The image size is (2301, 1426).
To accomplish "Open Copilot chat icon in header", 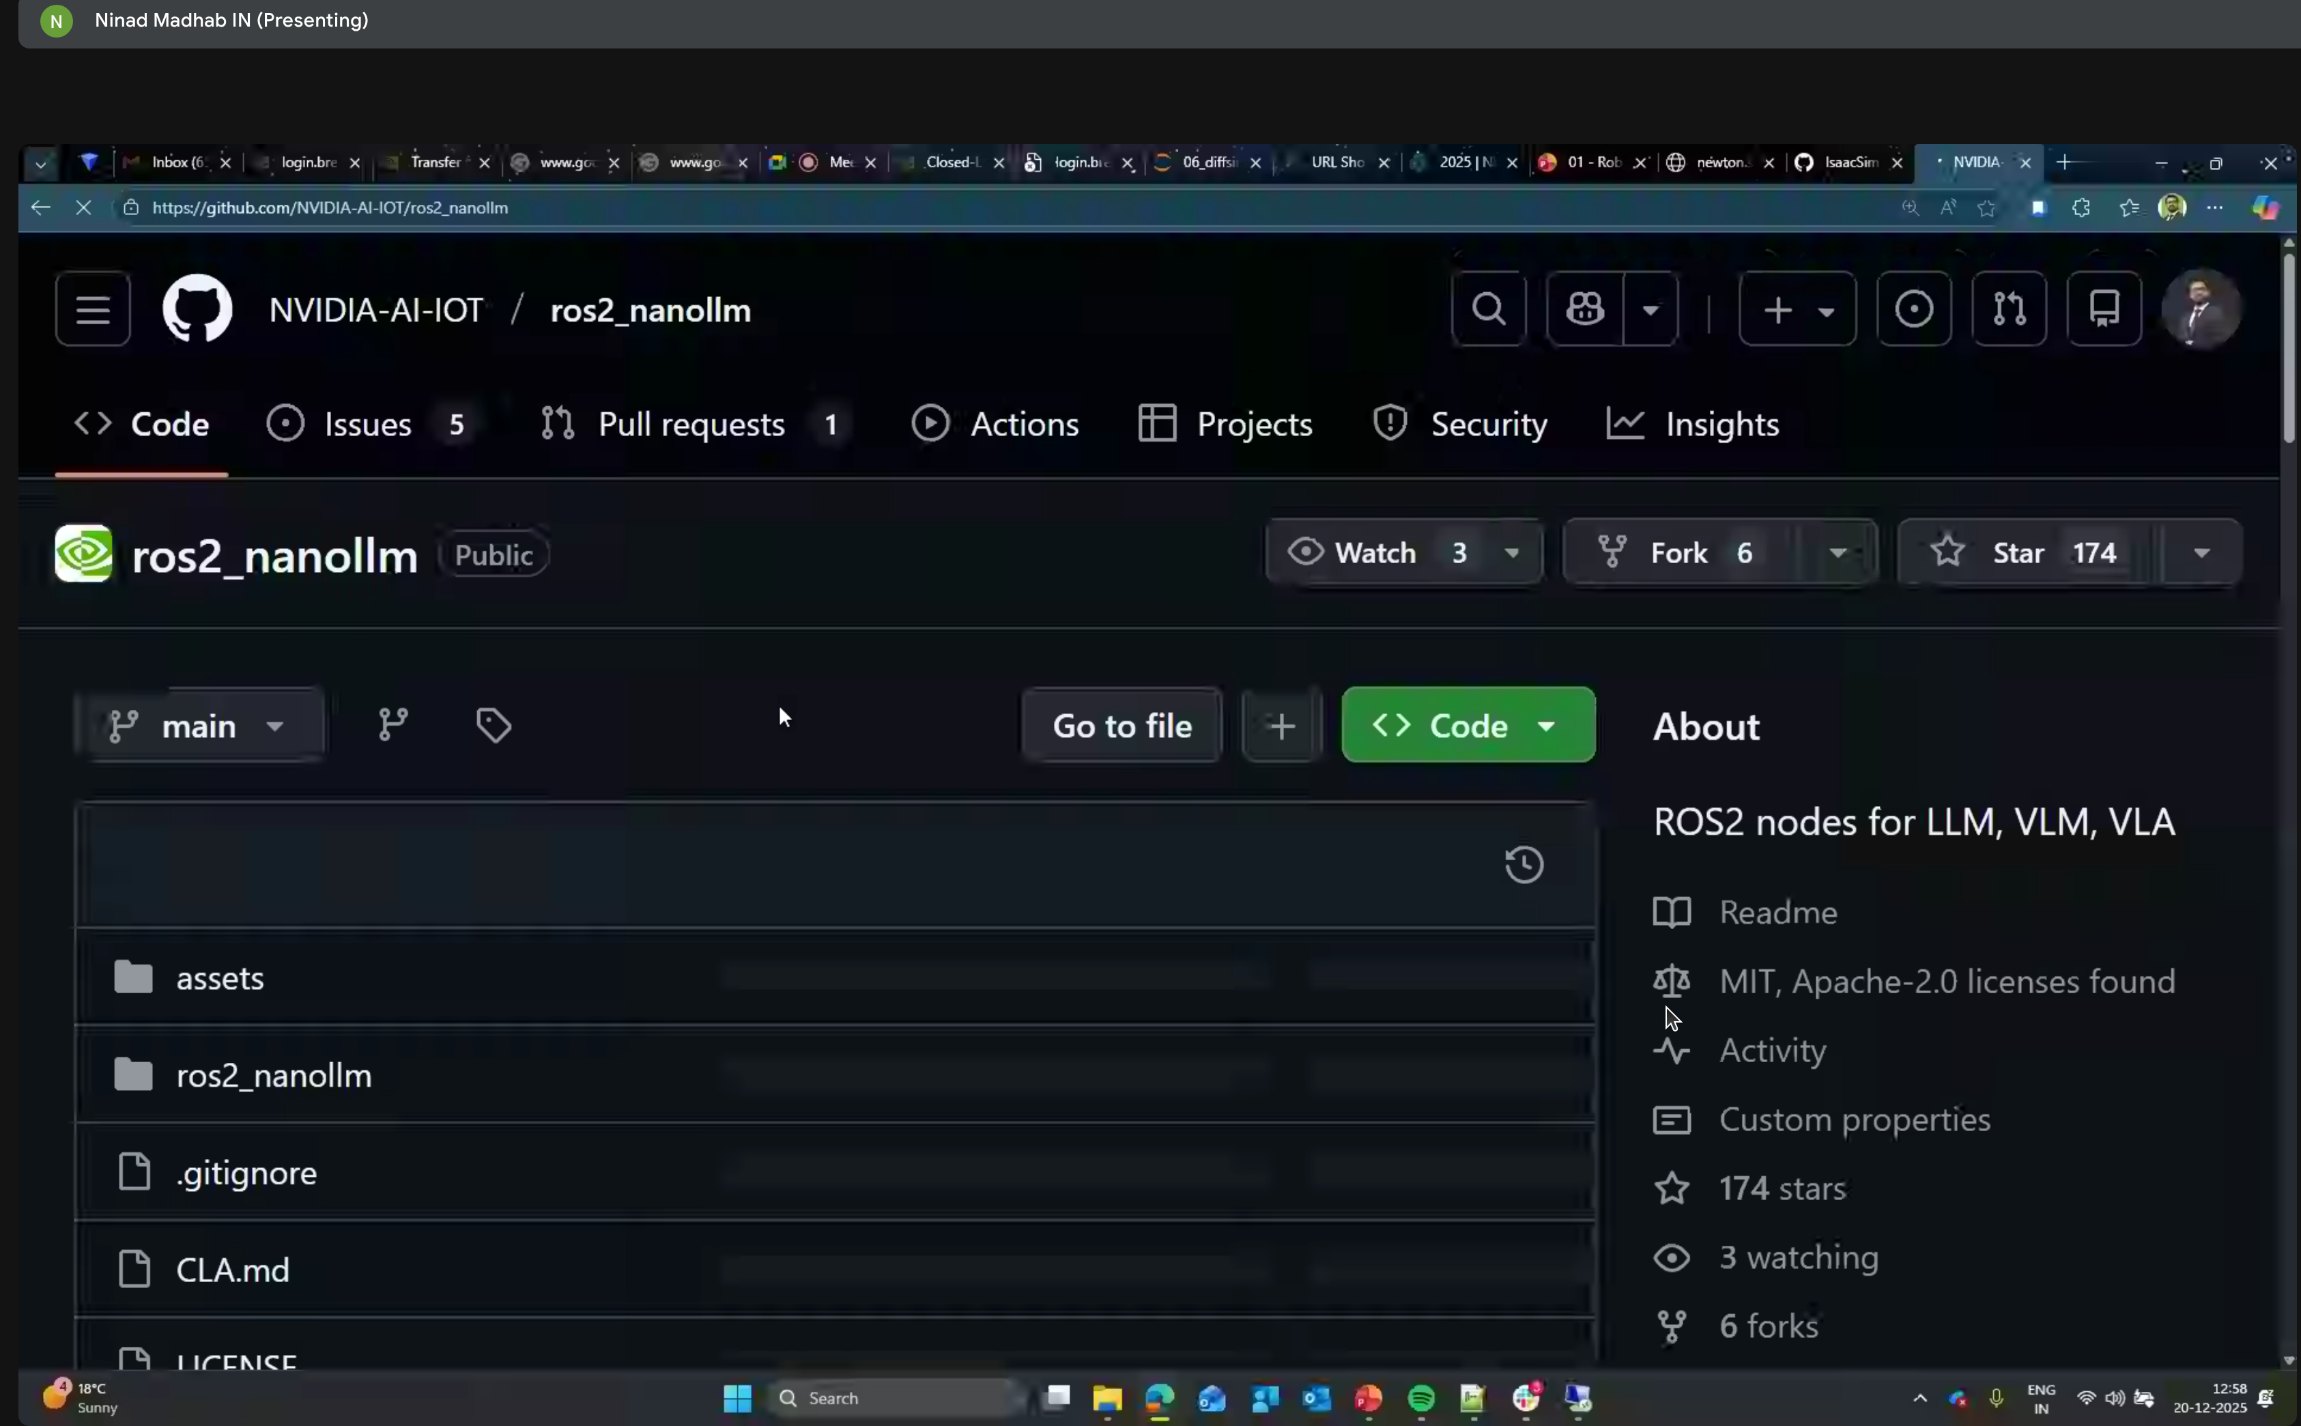I will pyautogui.click(x=1585, y=309).
